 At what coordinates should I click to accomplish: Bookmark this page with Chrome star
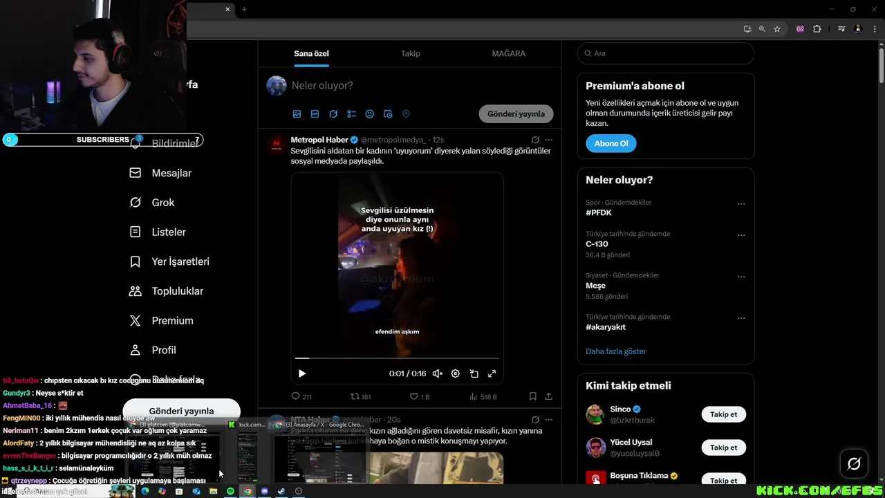(777, 29)
